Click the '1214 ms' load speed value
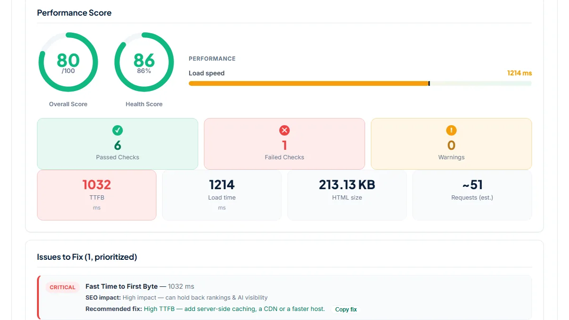The width and height of the screenshot is (569, 320). [x=520, y=73]
